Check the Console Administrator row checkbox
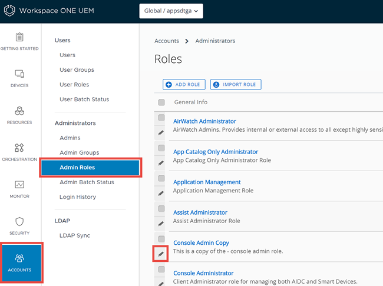Image resolution: width=383 pixels, height=286 pixels. click(x=161, y=270)
